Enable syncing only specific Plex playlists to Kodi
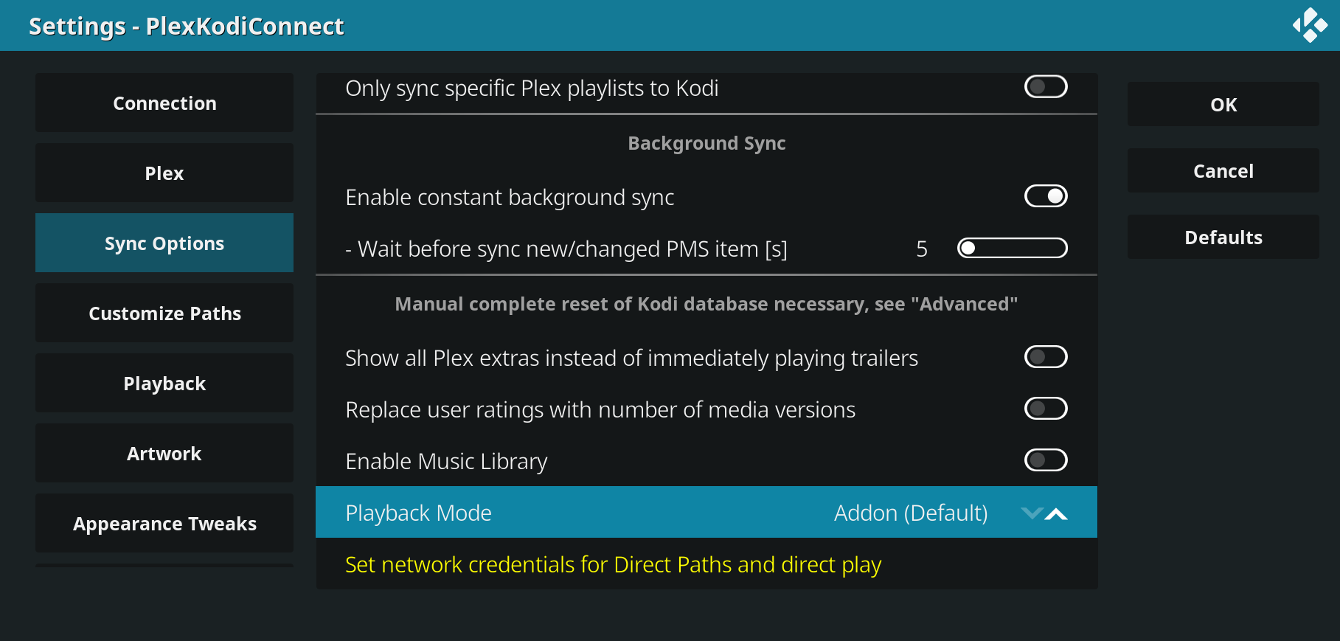Image resolution: width=1340 pixels, height=641 pixels. (1045, 86)
